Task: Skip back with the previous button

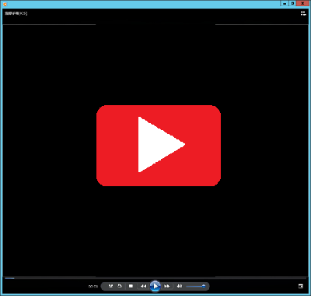Action: tap(143, 286)
